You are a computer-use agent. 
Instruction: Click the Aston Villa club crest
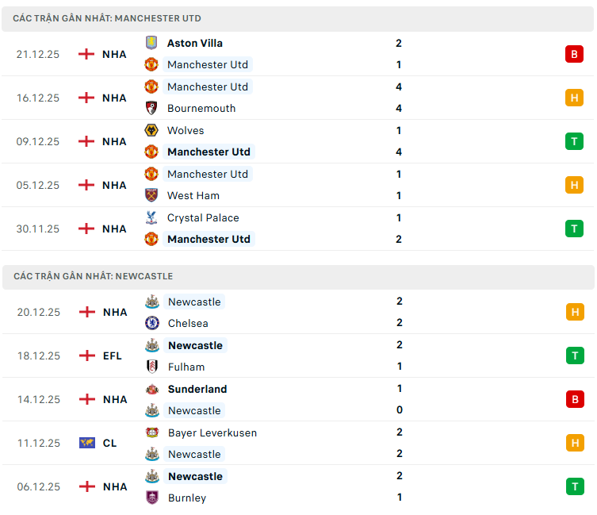151,43
